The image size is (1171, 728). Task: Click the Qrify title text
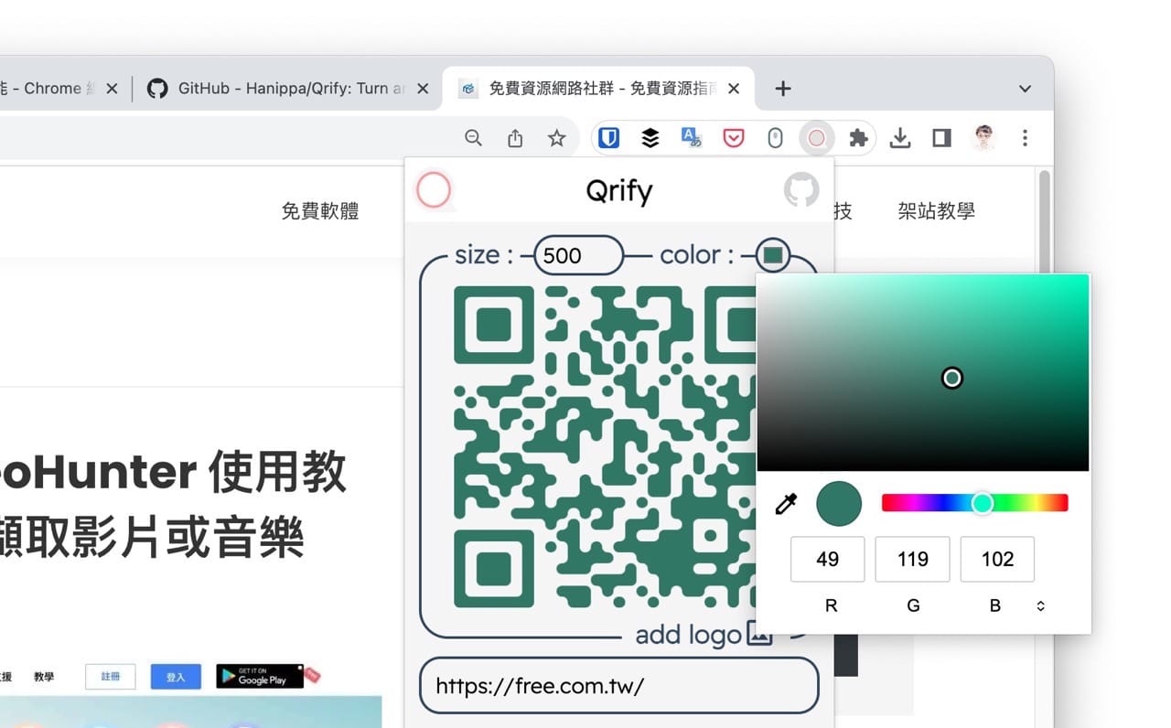619,192
